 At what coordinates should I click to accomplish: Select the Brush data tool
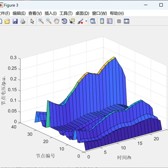(x=80, y=21)
